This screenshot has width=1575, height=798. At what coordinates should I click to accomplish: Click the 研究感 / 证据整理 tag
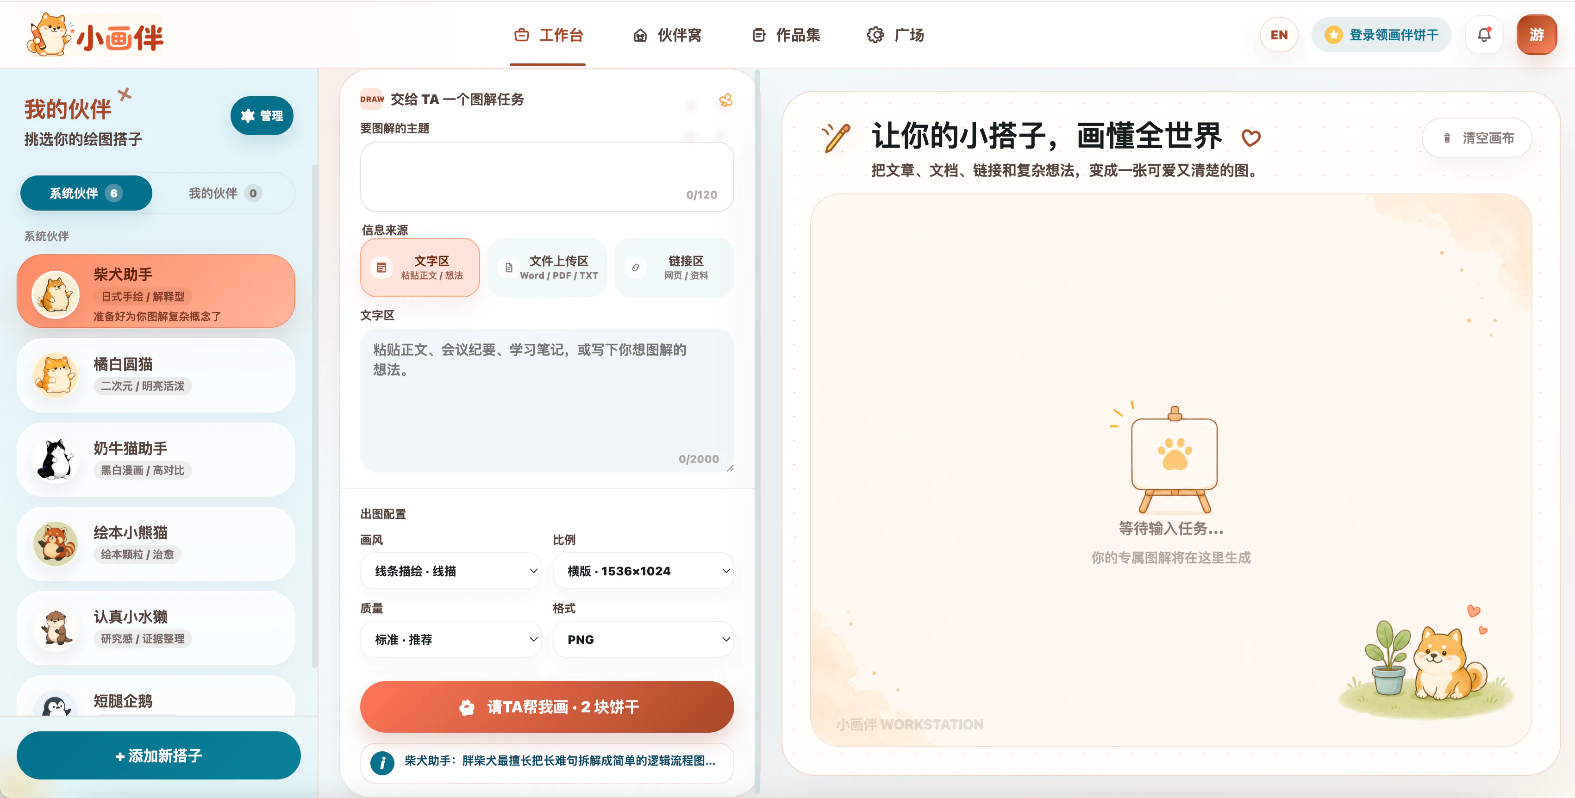[143, 638]
